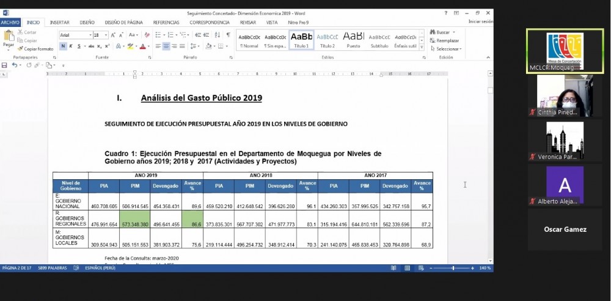The image size is (611, 301).
Task: Toggle bold (N) formatting
Action: point(64,46)
